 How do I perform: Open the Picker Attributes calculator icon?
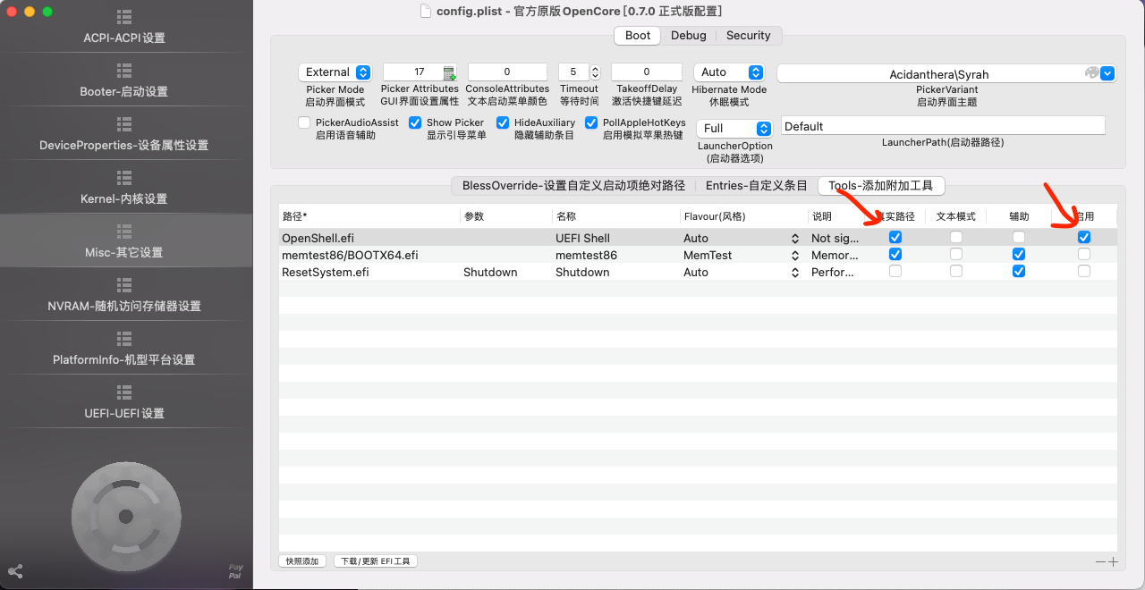(x=449, y=72)
